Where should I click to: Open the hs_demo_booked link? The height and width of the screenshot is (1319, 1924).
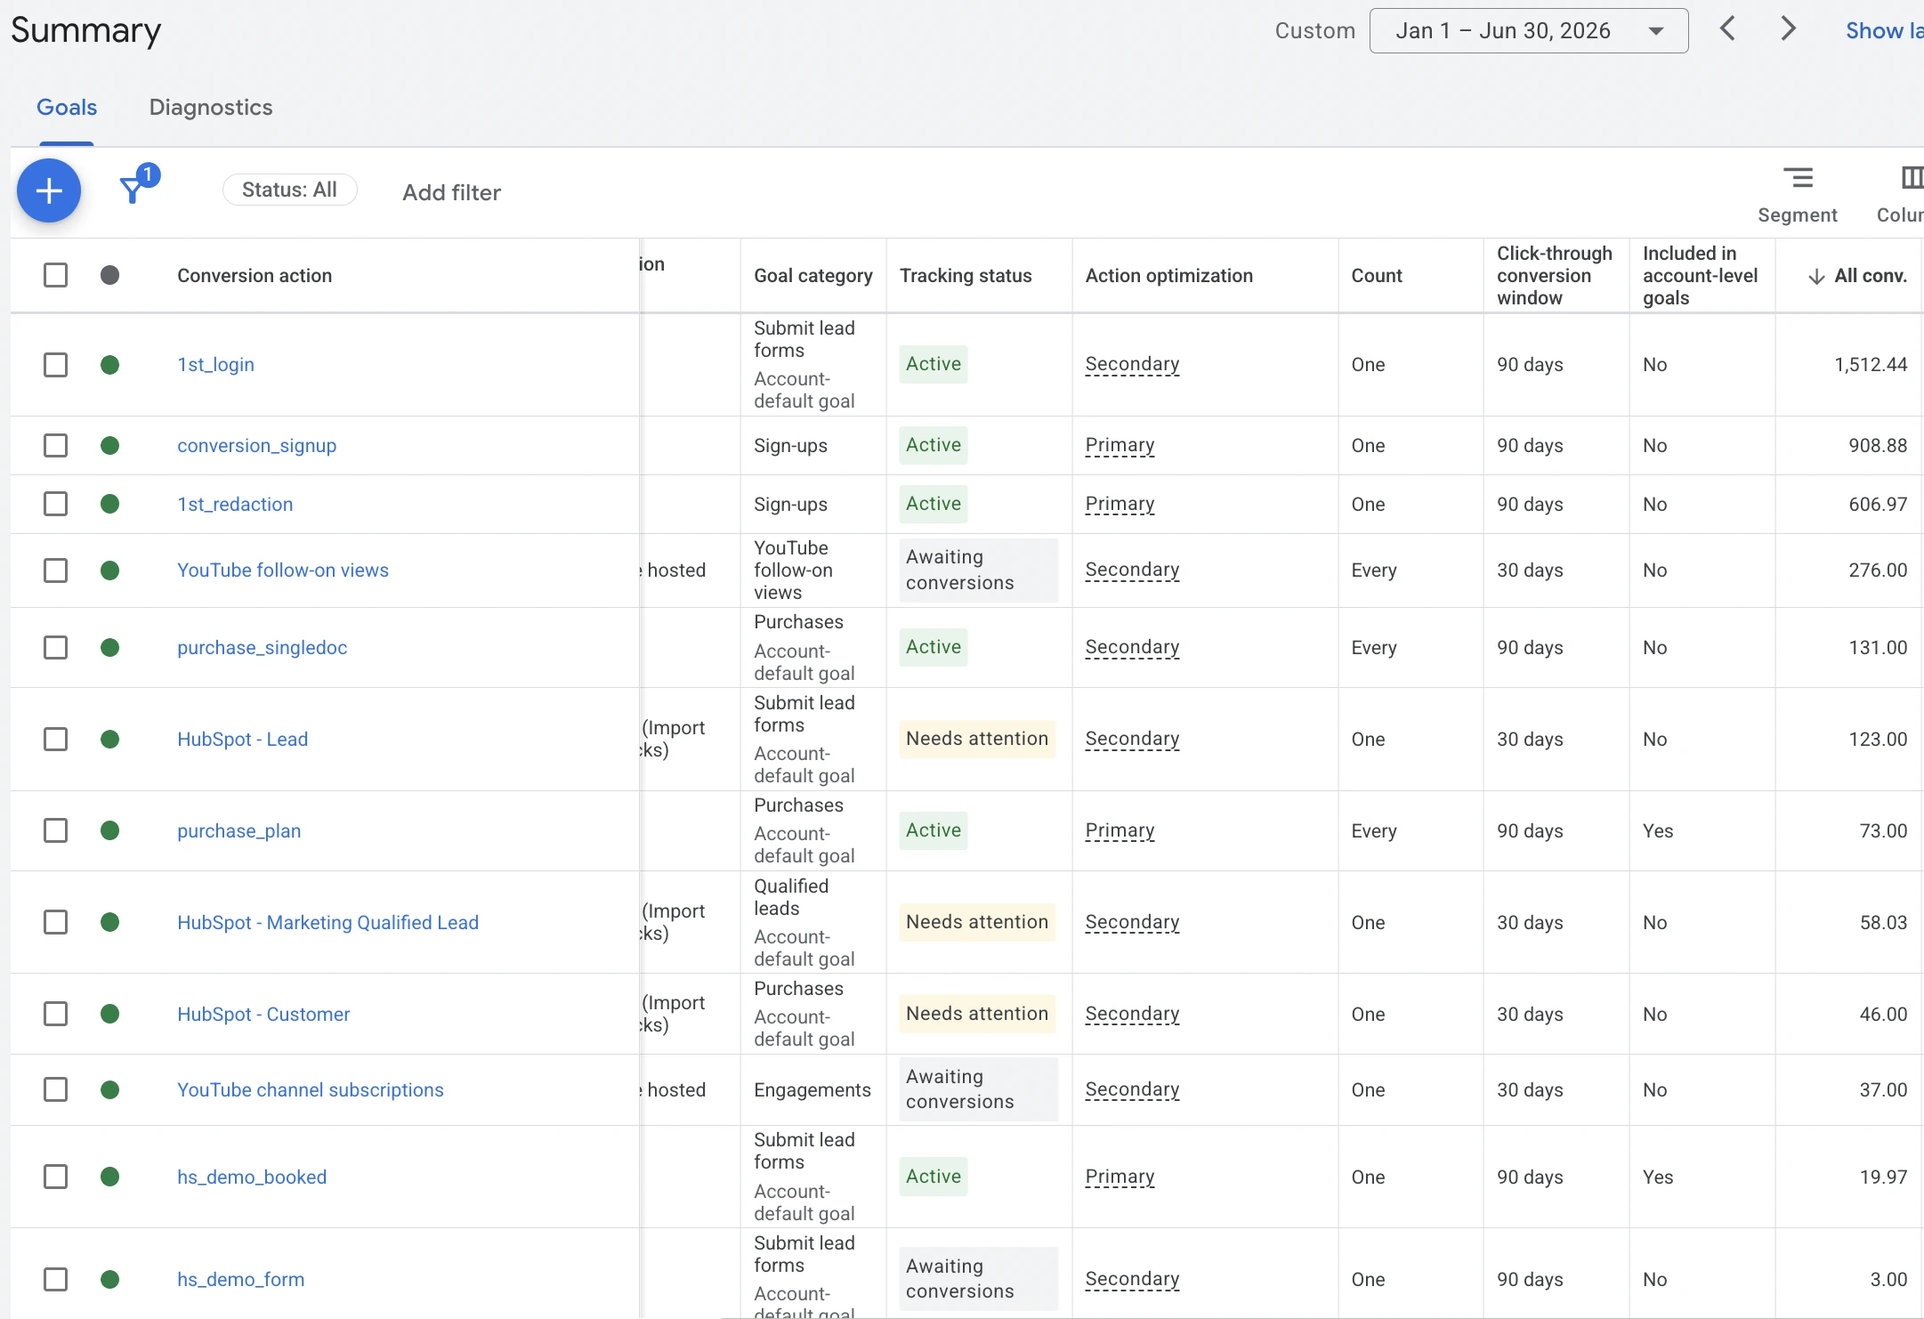coord(252,1177)
